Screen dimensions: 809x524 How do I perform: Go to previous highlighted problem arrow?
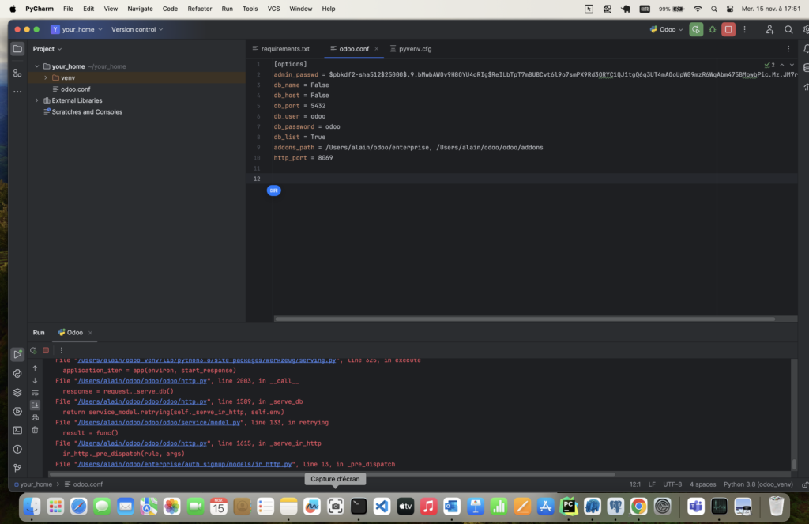782,65
